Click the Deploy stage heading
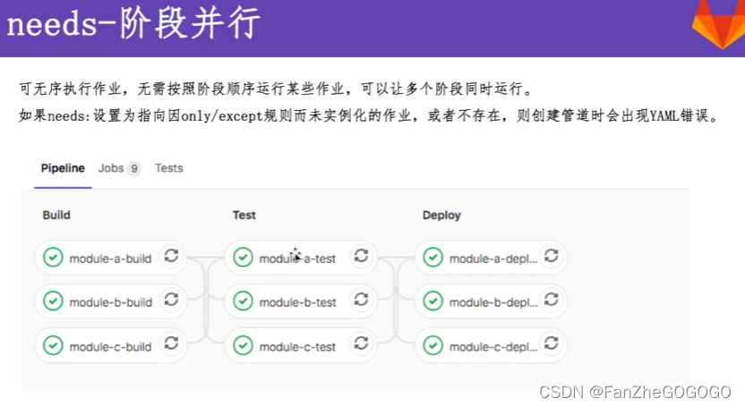Screen dimensions: 745x407 coord(441,216)
